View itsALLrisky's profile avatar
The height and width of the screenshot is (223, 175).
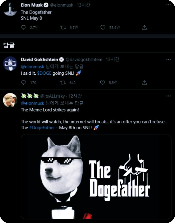[10, 100]
